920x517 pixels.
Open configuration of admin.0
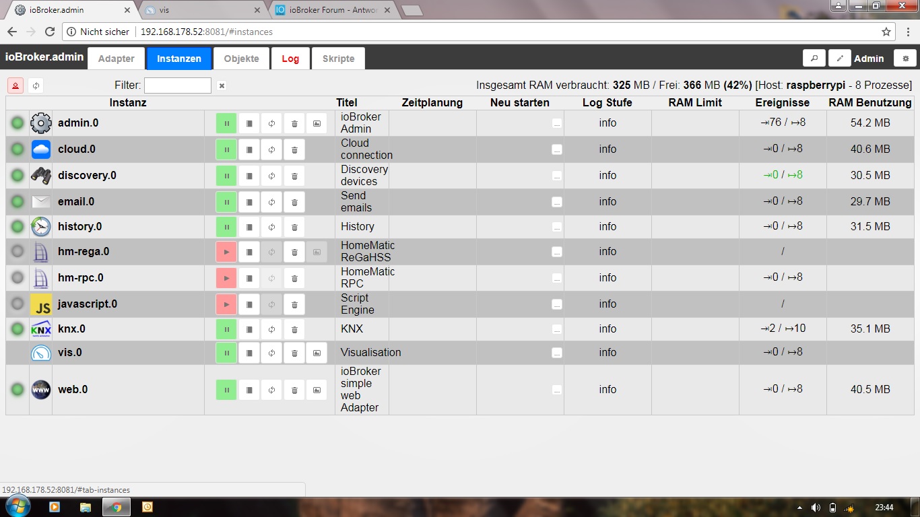249,123
